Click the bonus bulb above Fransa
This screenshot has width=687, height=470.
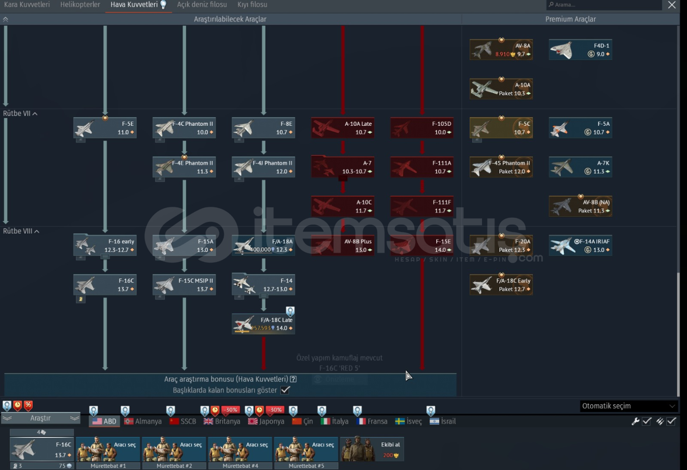pos(357,410)
